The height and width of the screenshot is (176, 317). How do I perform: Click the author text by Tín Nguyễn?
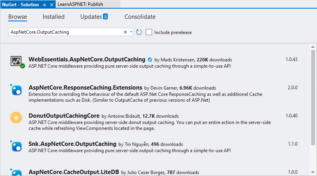coord(134,144)
